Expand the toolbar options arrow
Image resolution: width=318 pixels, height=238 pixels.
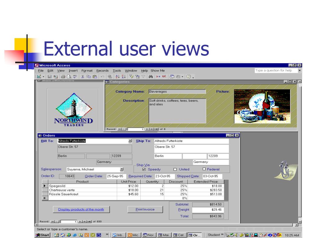pyautogui.click(x=193, y=77)
